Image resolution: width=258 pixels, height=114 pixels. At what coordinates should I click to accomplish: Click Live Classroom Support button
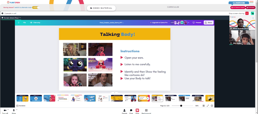point(238,7)
